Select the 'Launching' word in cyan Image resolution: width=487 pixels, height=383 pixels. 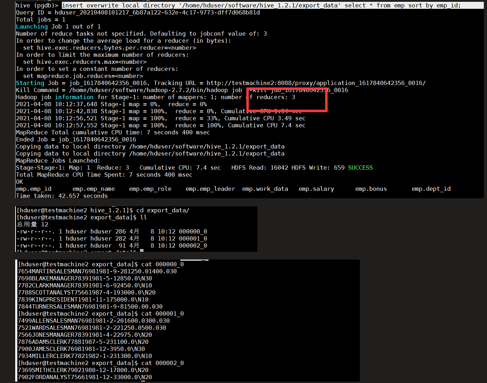tap(32, 26)
